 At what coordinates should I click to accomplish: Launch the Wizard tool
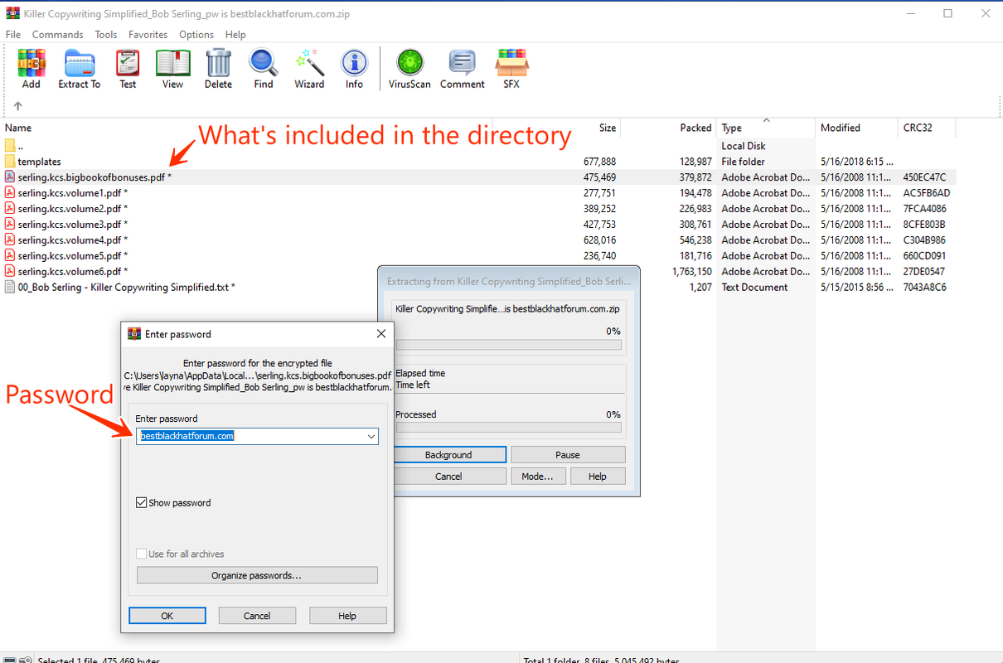(309, 69)
